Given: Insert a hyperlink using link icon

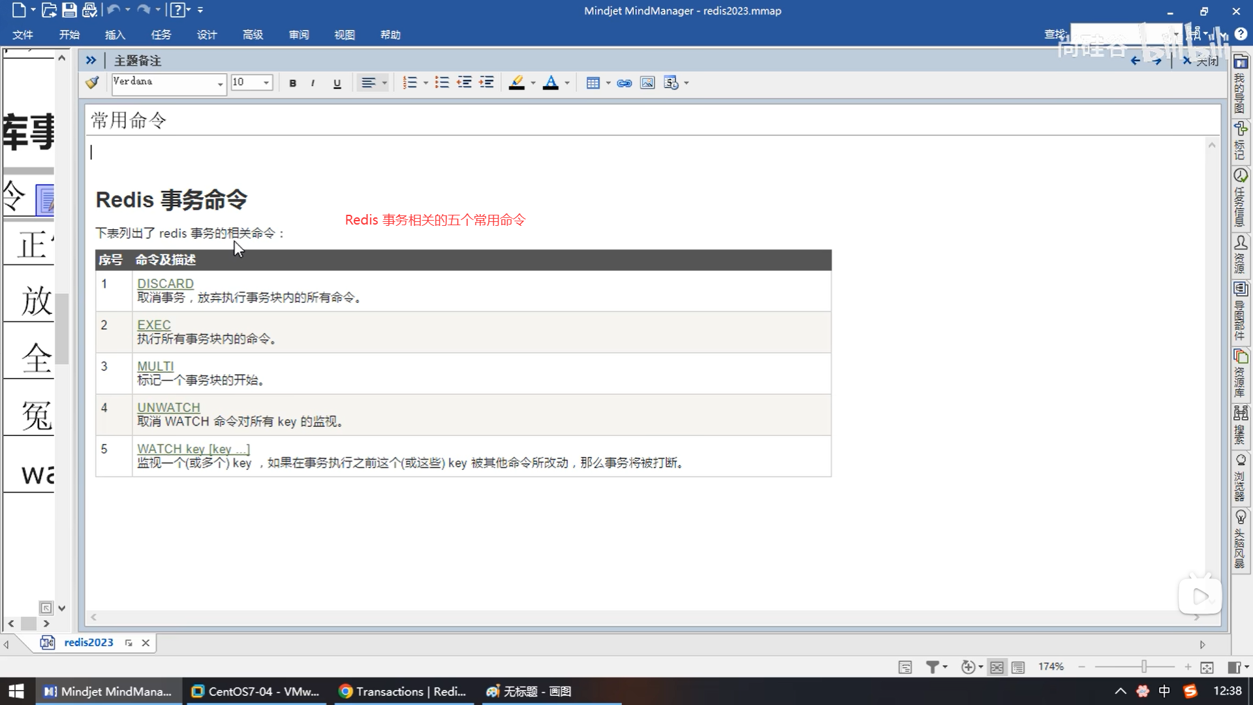Looking at the screenshot, I should coord(625,83).
